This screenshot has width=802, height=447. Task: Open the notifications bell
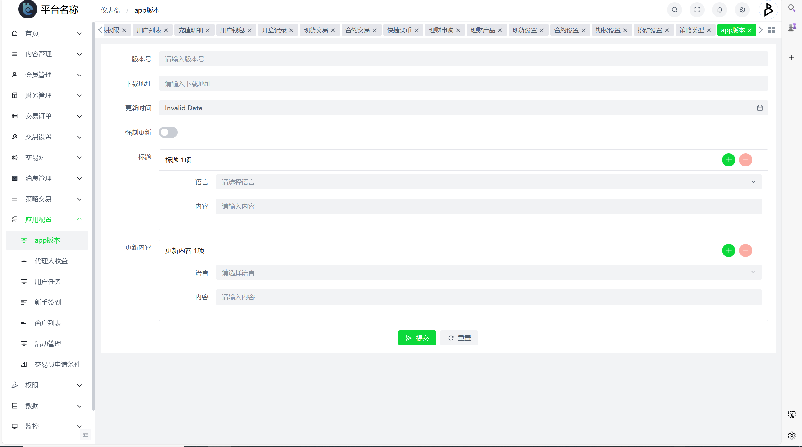click(x=719, y=10)
